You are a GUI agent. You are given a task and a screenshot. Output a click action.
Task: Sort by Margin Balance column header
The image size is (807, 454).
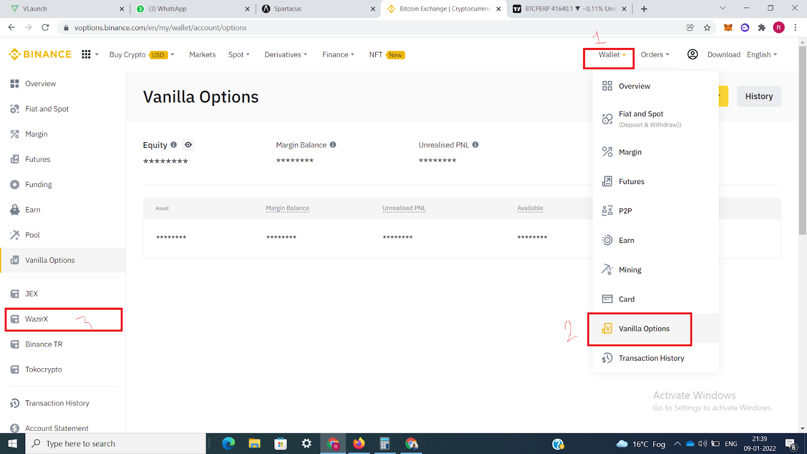tap(287, 208)
